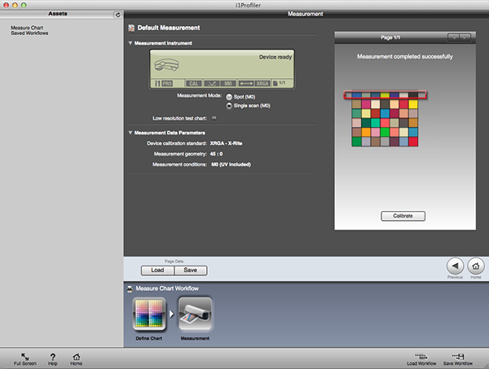
Task: Open Saved Workflows in Assets
Action: 29,33
